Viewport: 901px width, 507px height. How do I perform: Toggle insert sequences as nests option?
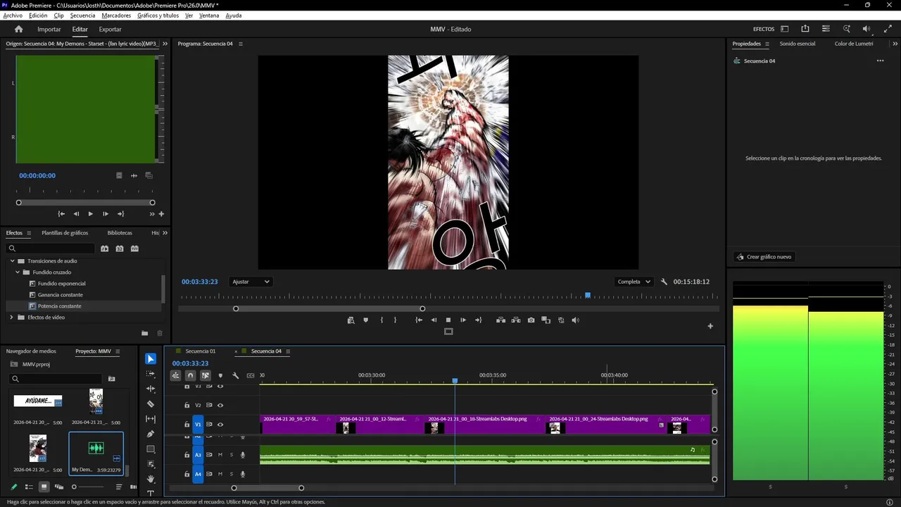175,375
